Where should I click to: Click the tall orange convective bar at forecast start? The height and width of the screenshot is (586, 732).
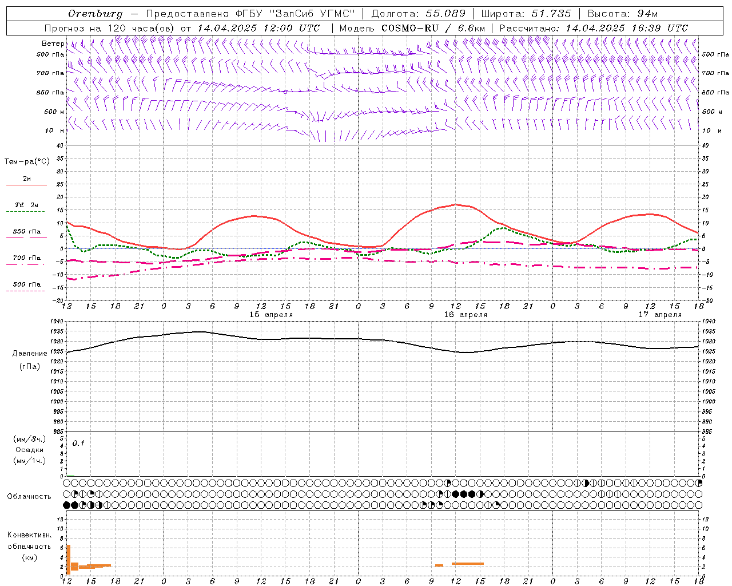click(x=68, y=559)
